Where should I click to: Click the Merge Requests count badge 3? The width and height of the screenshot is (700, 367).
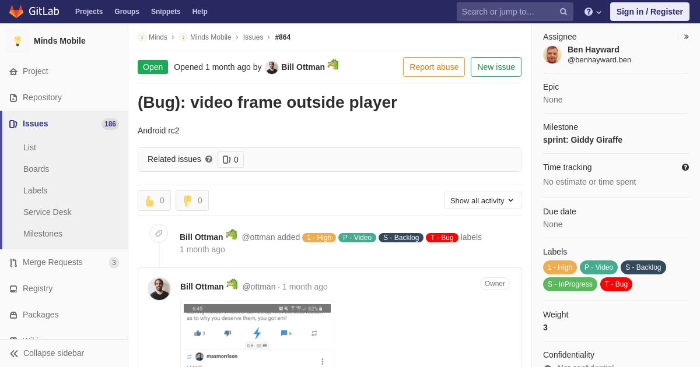pyautogui.click(x=114, y=263)
